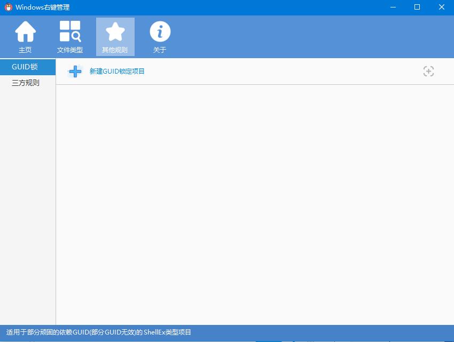Click the Windows右键管理 title text

click(43, 7)
